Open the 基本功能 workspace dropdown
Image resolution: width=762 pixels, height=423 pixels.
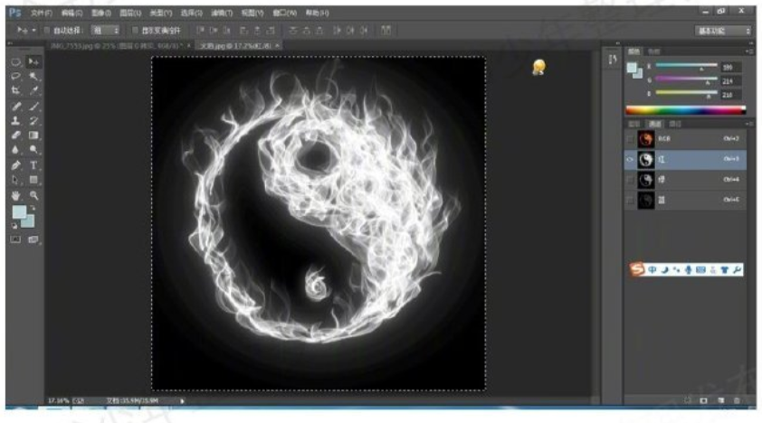(723, 31)
